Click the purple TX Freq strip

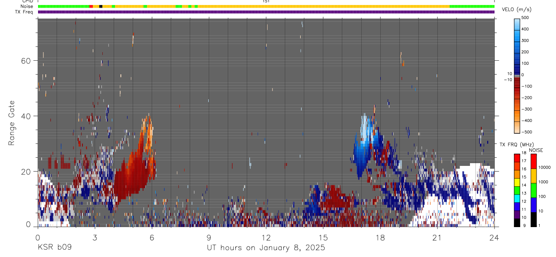266,12
